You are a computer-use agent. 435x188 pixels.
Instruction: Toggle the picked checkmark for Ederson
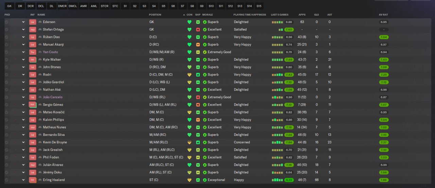6,22
